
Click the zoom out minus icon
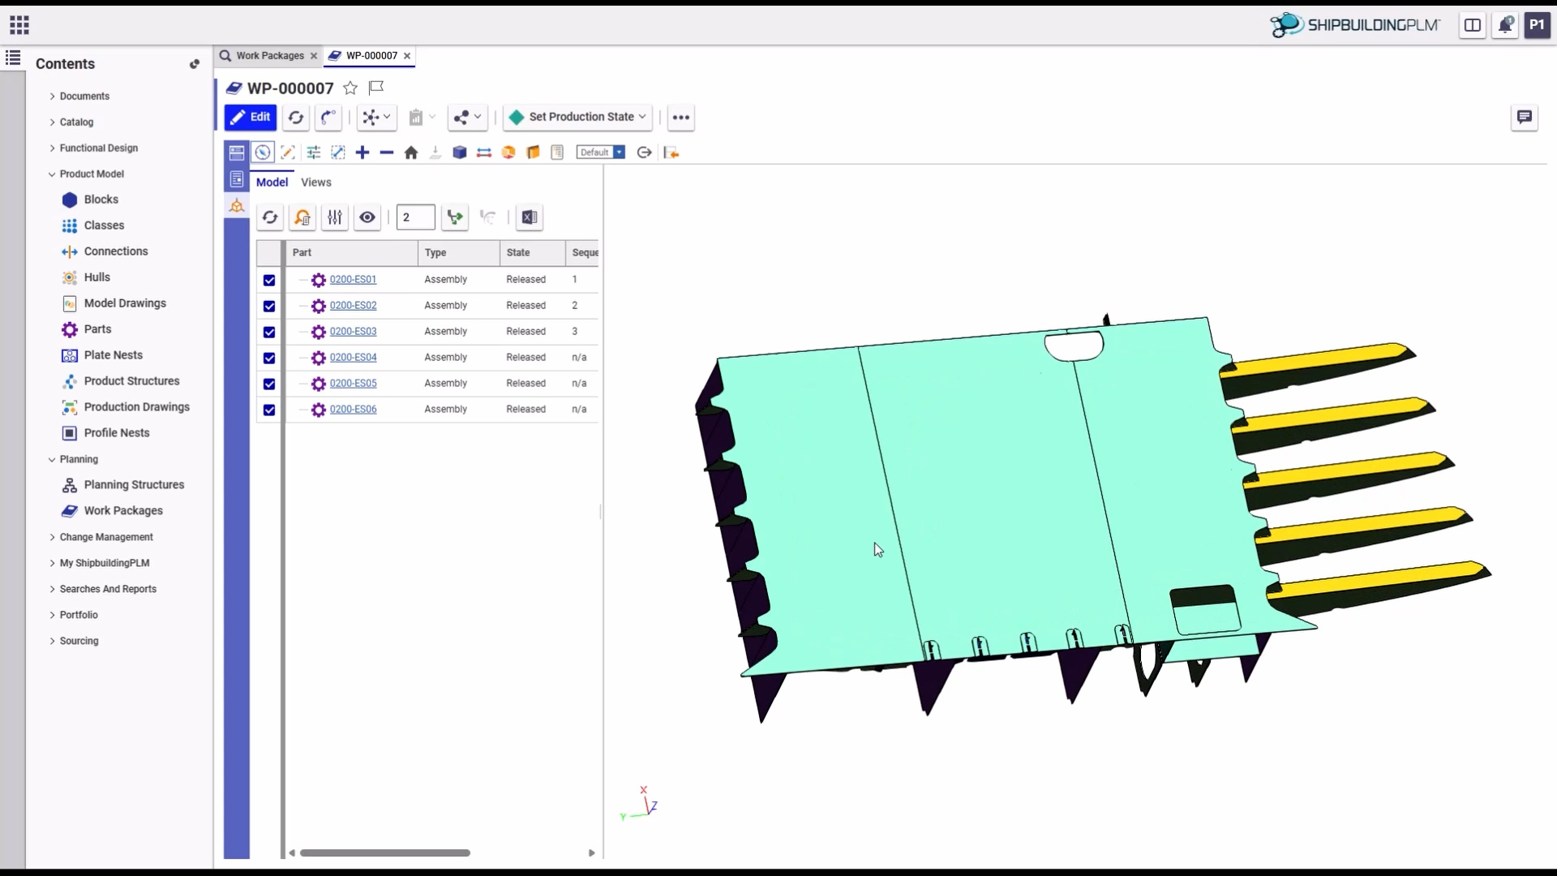[x=387, y=152]
